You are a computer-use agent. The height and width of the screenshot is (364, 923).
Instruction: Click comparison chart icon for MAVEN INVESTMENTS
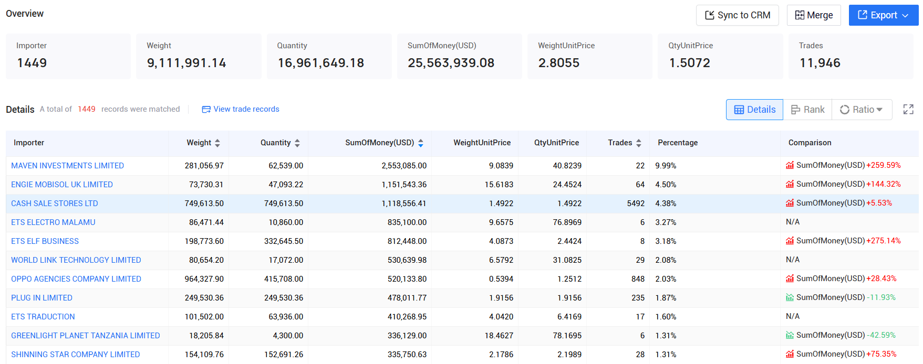[790, 165]
